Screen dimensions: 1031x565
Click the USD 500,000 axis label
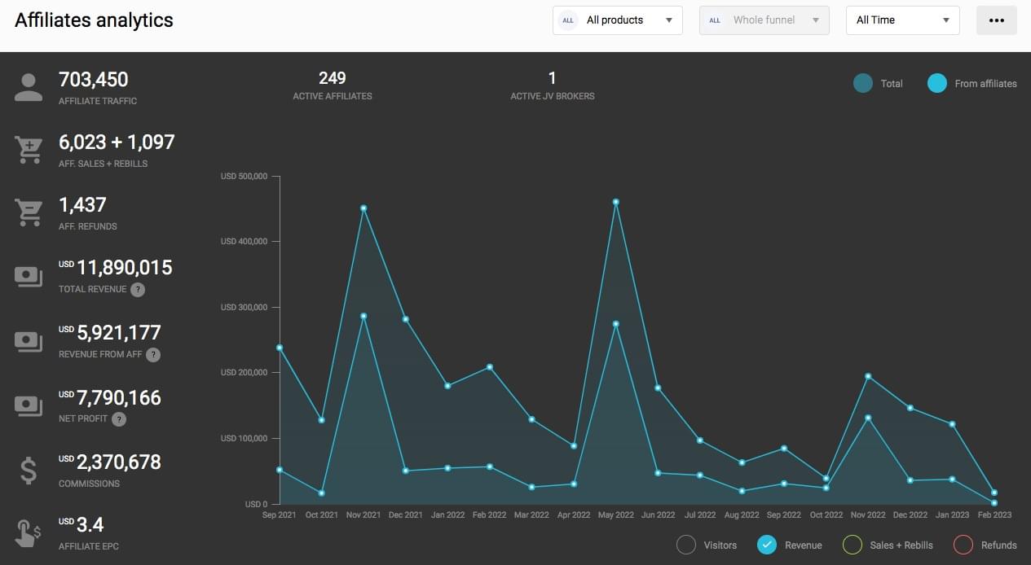tap(244, 176)
